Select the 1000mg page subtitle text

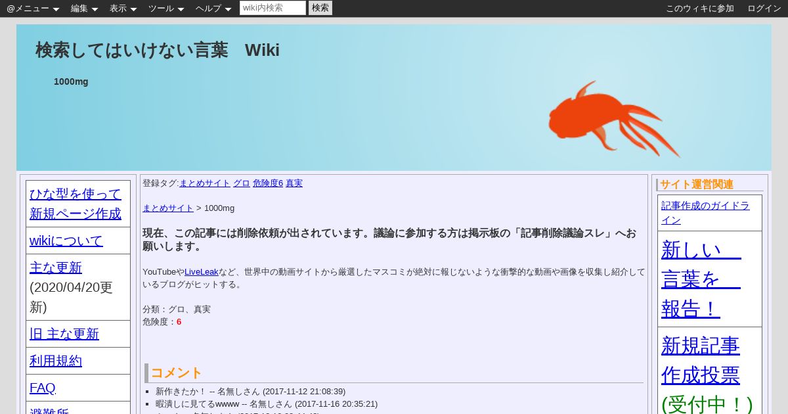pos(71,81)
